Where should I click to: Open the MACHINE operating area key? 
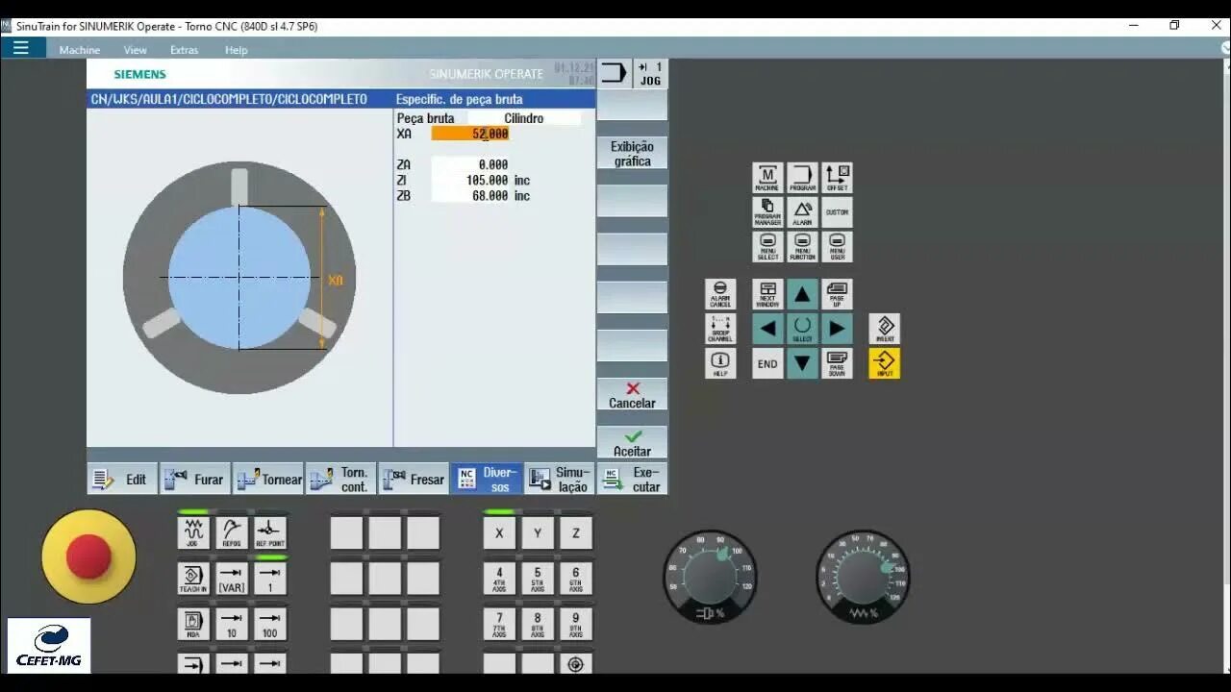pos(767,178)
